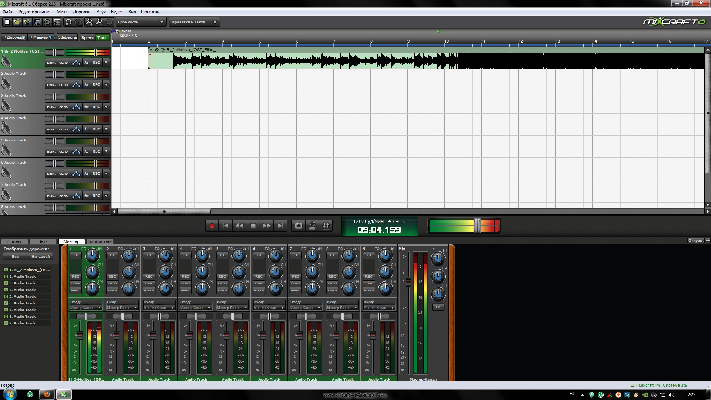
Task: Toggle the metronome icon
Action: pyautogui.click(x=312, y=226)
